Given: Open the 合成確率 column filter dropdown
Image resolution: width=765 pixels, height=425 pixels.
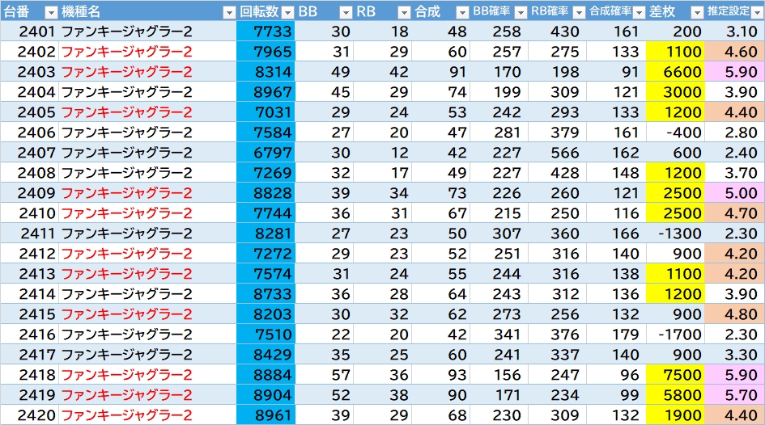Looking at the screenshot, I should 638,13.
